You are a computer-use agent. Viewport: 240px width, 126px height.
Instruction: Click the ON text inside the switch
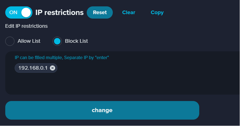click(x=13, y=12)
